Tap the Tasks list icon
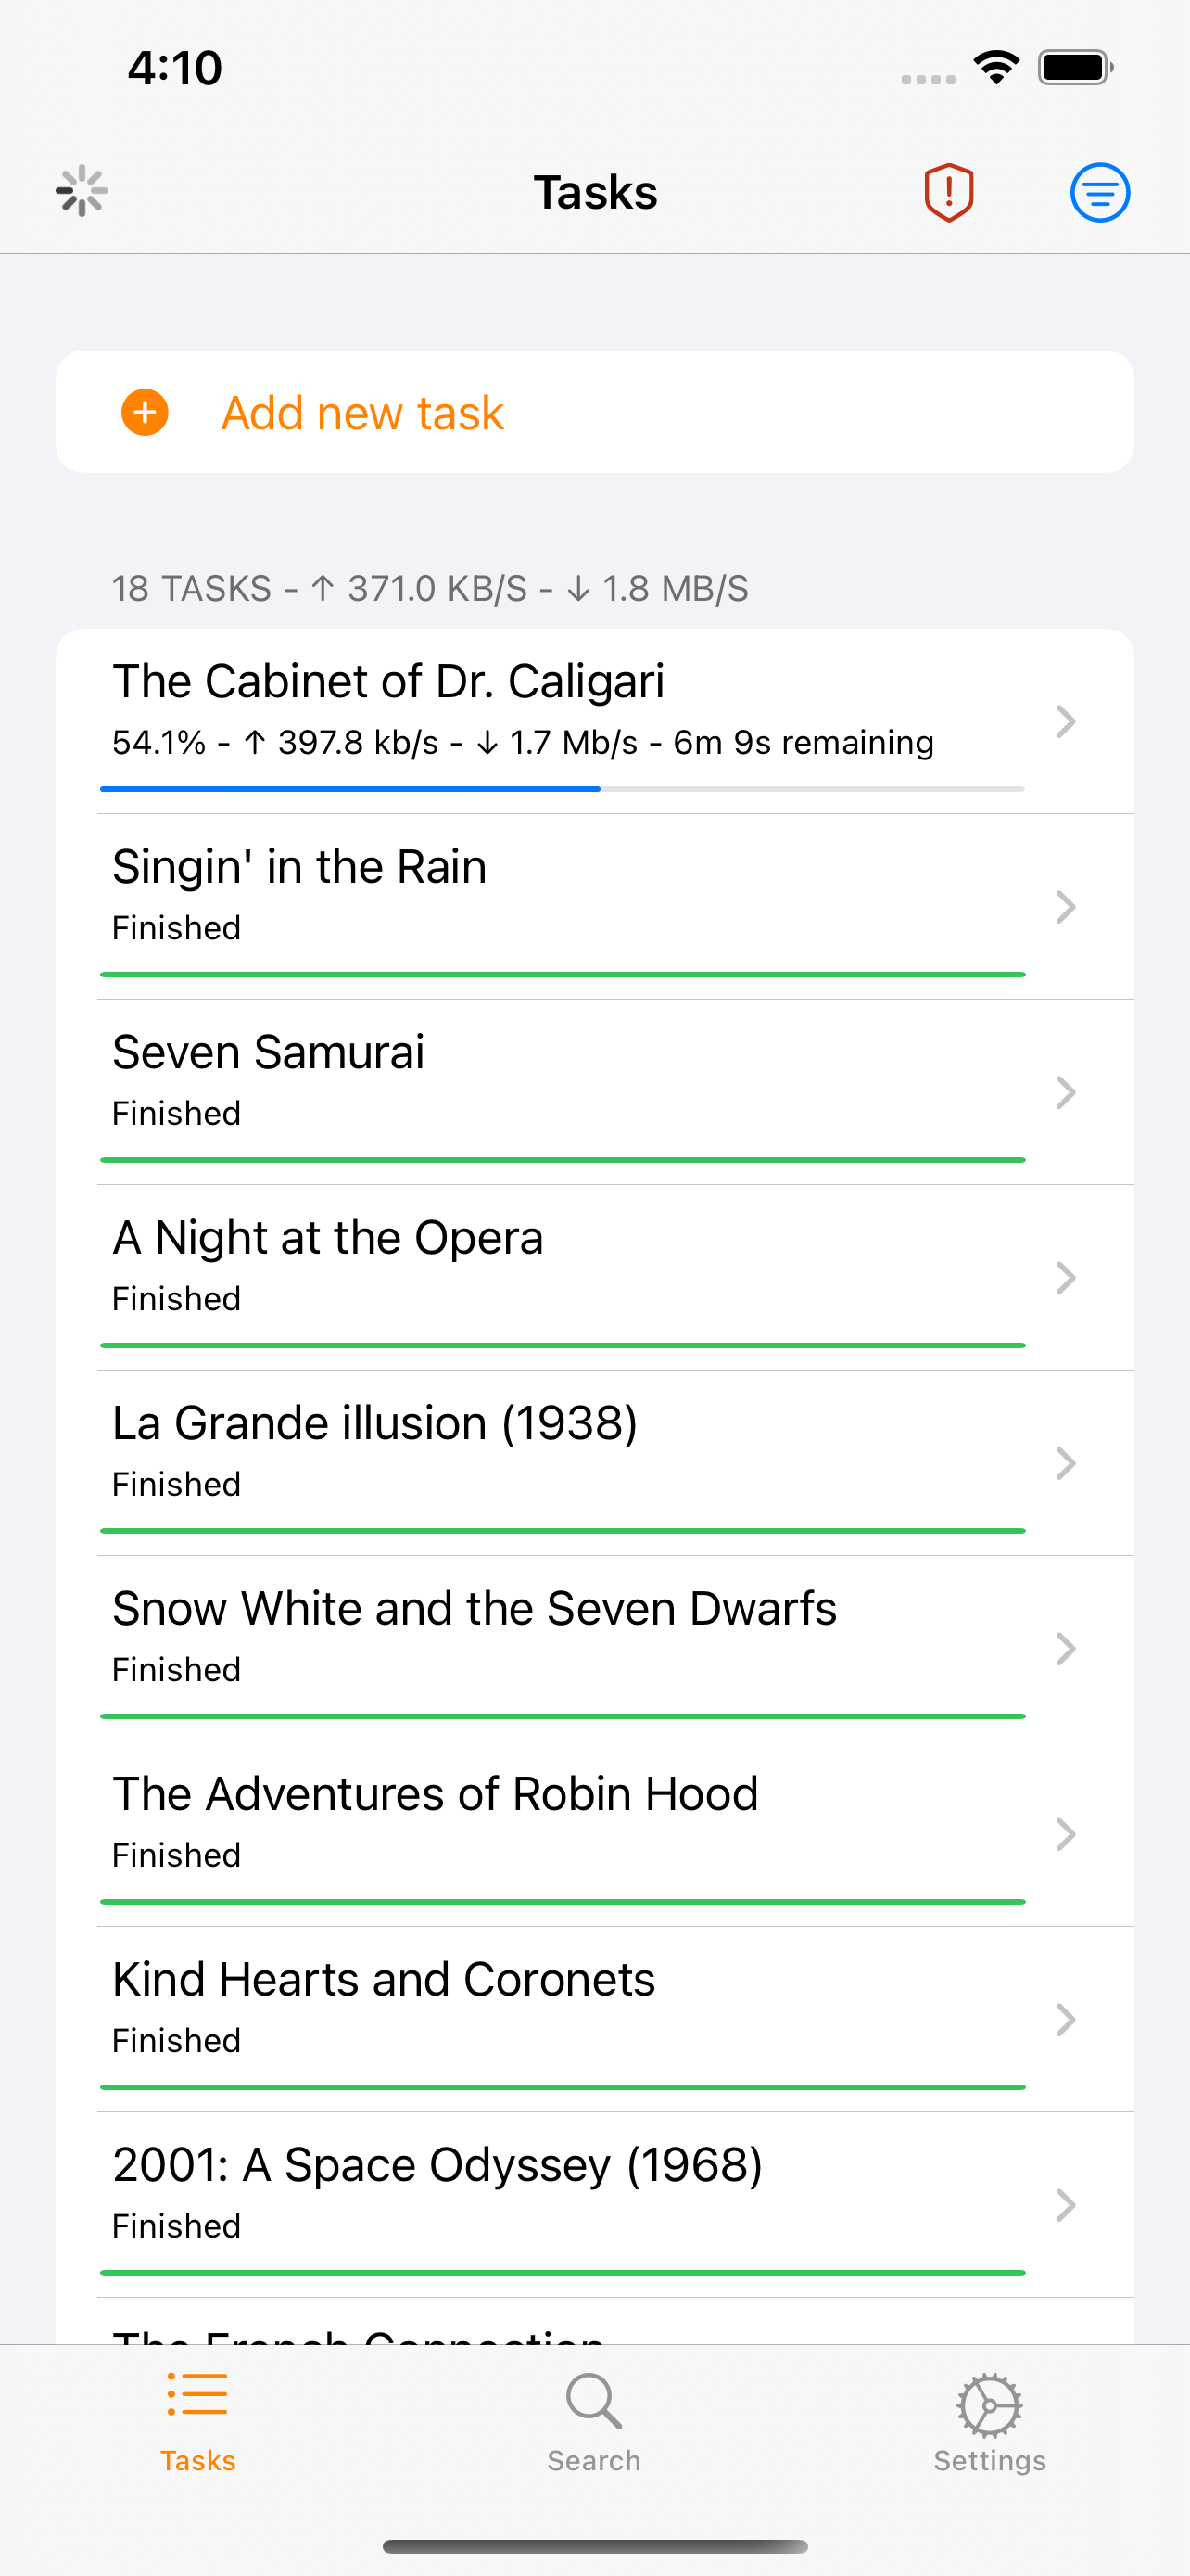Screen dimensions: 1190x2576 click(197, 2396)
